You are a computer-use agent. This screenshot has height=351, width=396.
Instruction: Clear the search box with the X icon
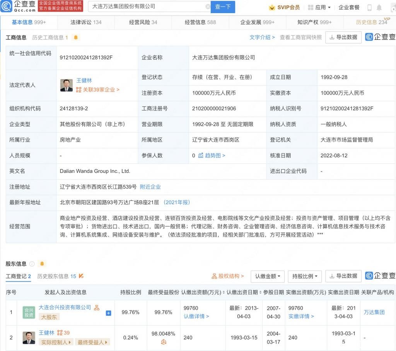(x=208, y=7)
